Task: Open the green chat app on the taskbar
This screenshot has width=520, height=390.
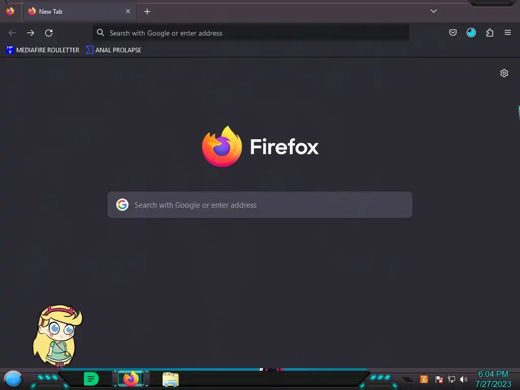Action: pos(91,379)
